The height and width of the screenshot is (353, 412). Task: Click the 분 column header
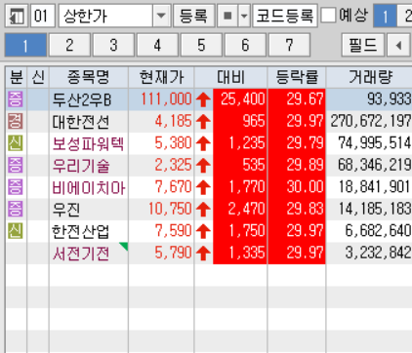click(x=17, y=77)
